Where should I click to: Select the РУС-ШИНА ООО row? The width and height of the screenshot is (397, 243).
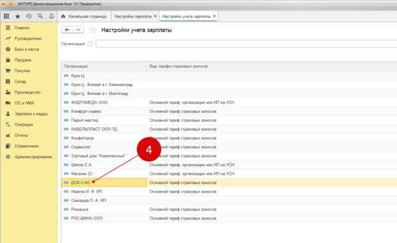point(229,218)
